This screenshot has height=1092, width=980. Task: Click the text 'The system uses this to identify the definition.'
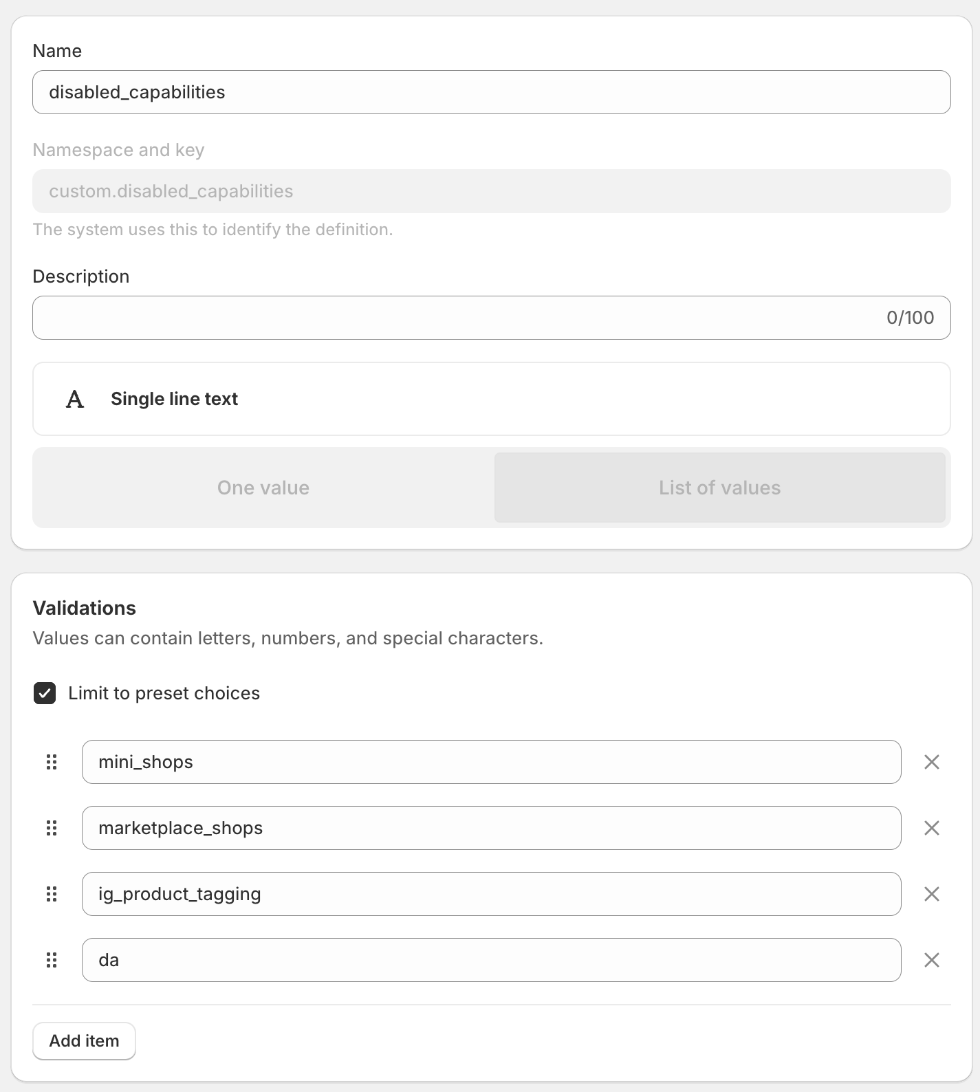tap(213, 230)
